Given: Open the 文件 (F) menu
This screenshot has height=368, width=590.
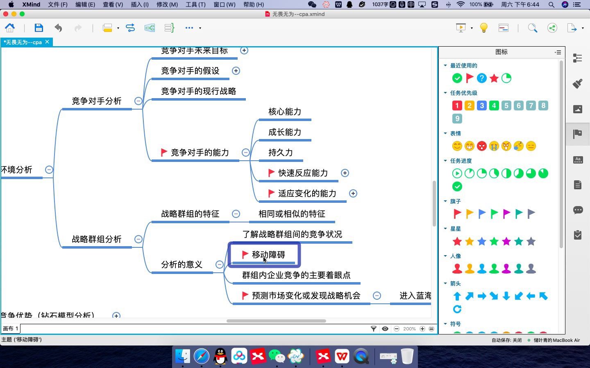Looking at the screenshot, I should (x=58, y=4).
